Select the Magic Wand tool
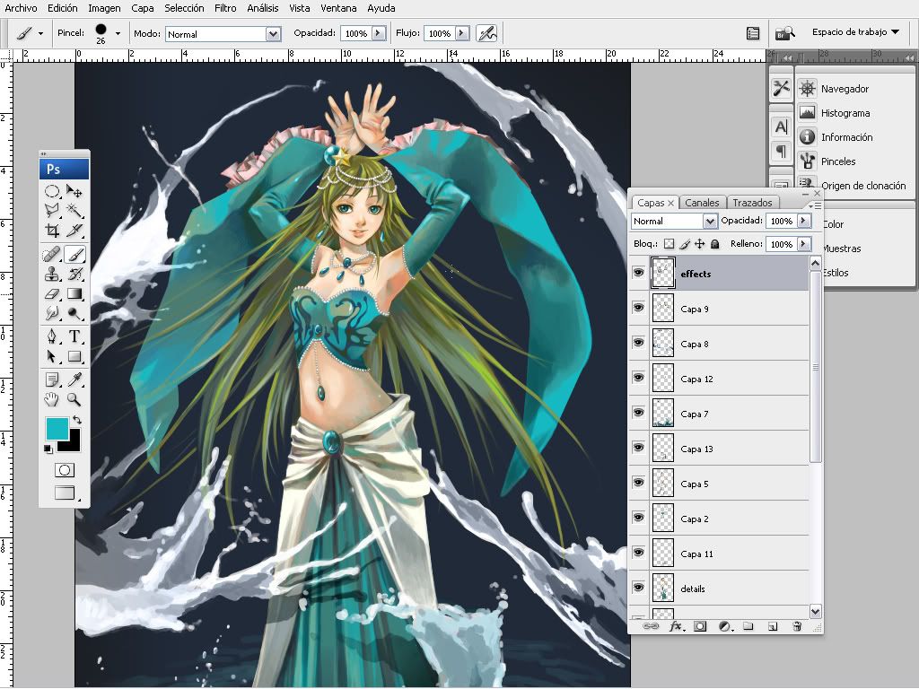 (x=74, y=210)
